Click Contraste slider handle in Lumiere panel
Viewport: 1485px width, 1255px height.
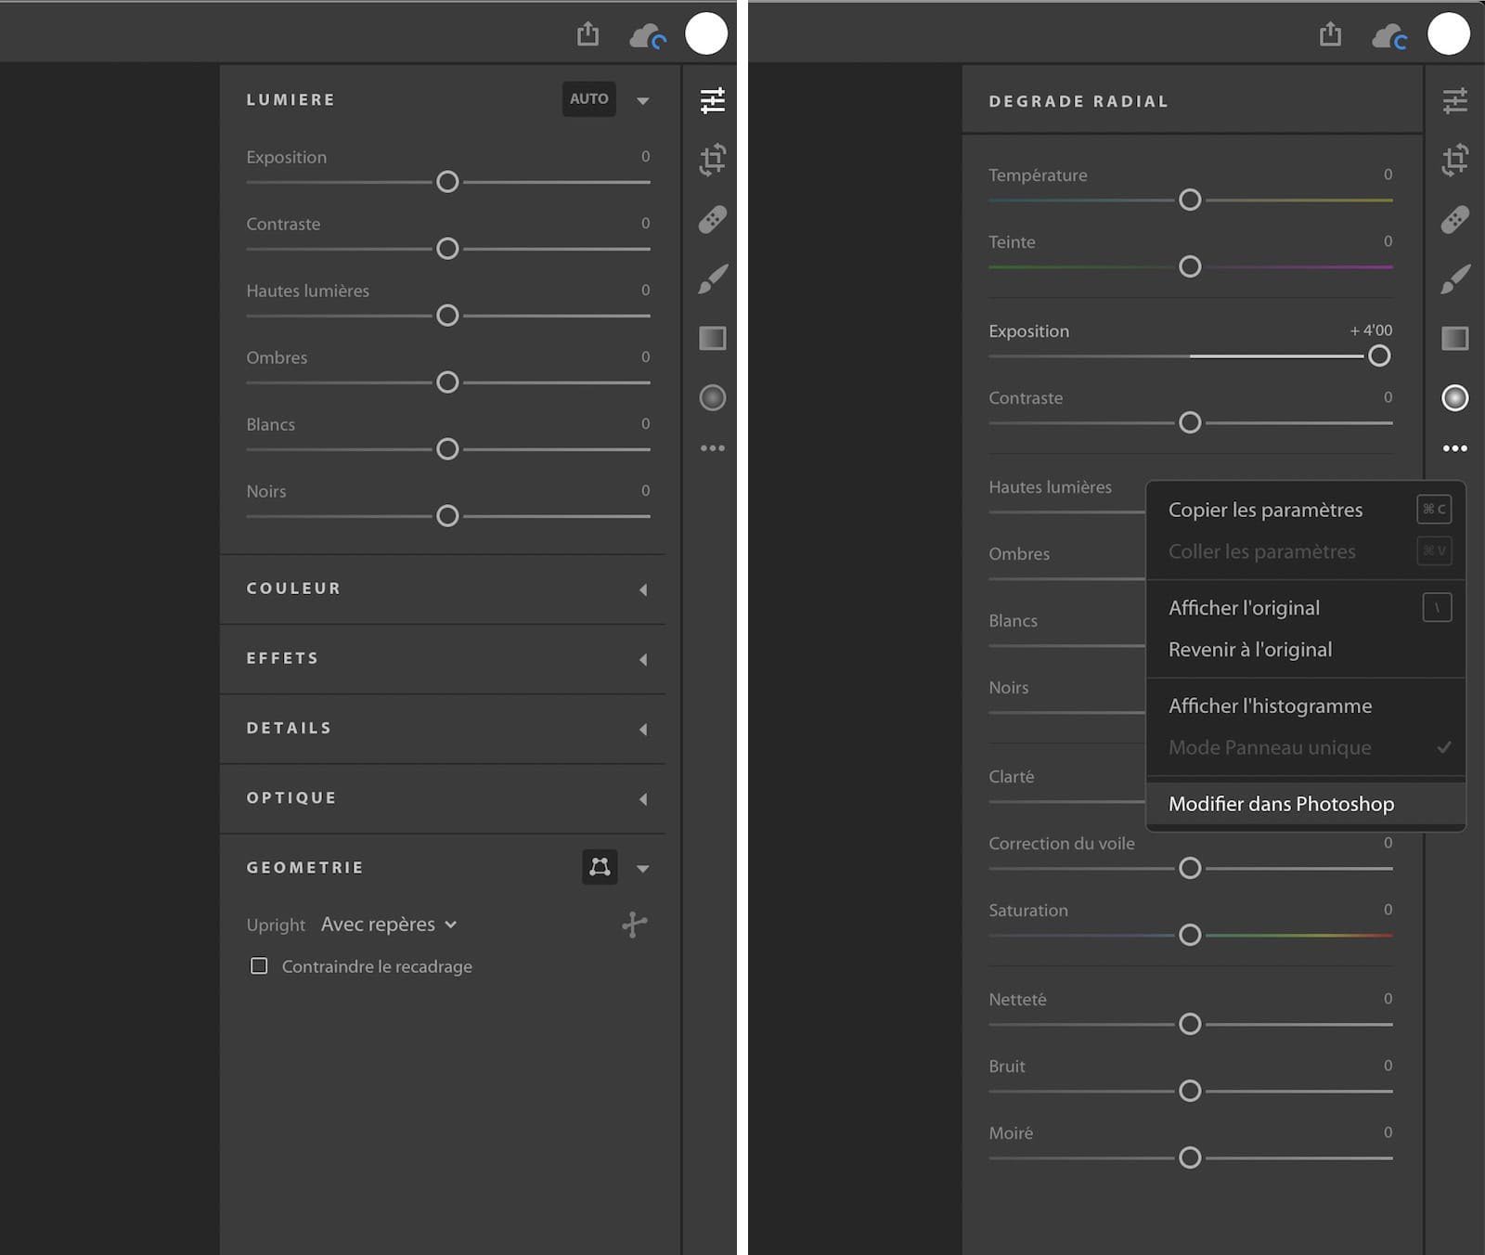point(447,249)
